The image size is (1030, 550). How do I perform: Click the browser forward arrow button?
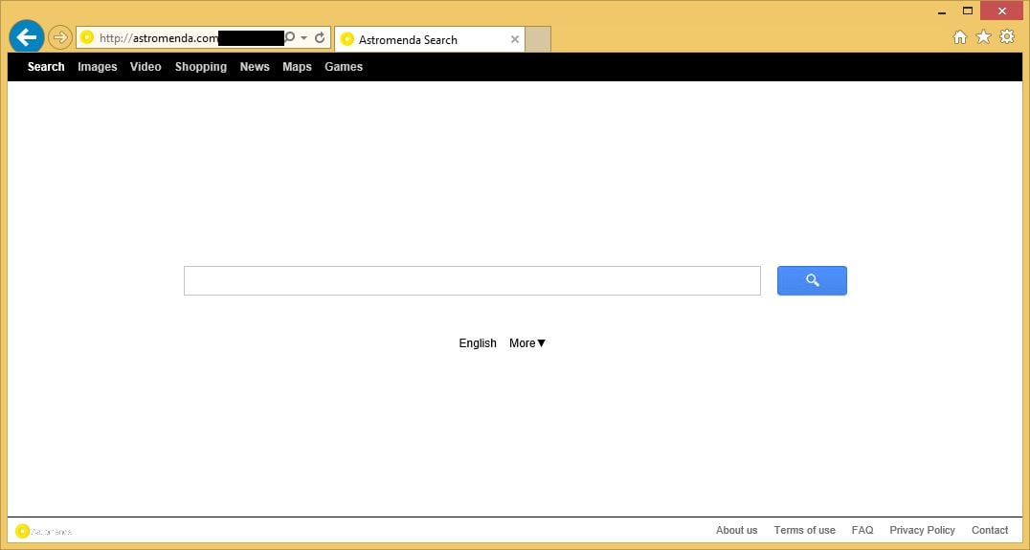59,37
